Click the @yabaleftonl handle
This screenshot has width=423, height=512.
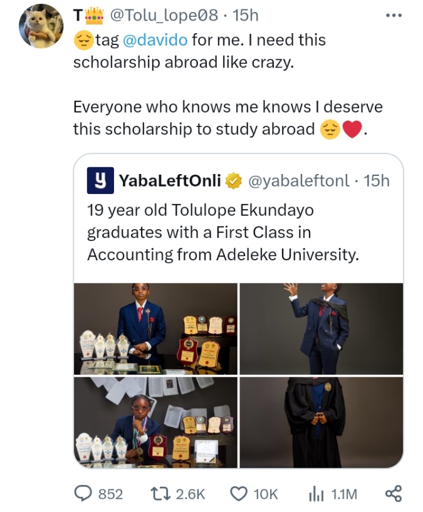(299, 181)
